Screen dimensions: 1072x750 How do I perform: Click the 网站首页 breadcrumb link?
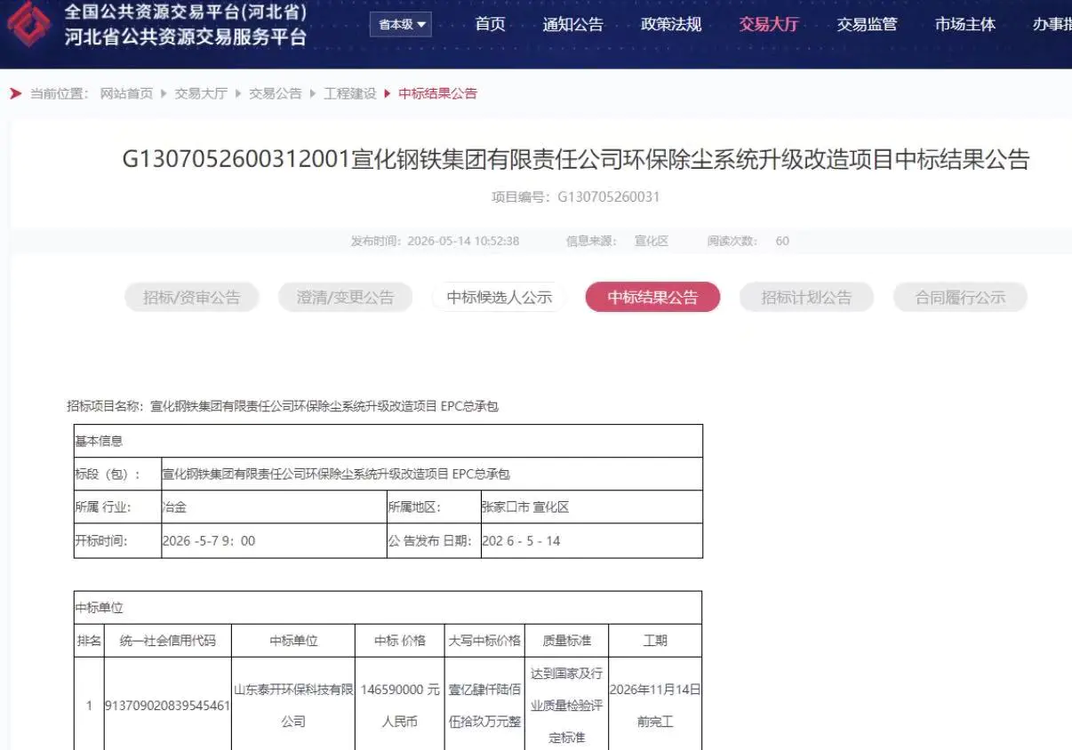click(126, 93)
